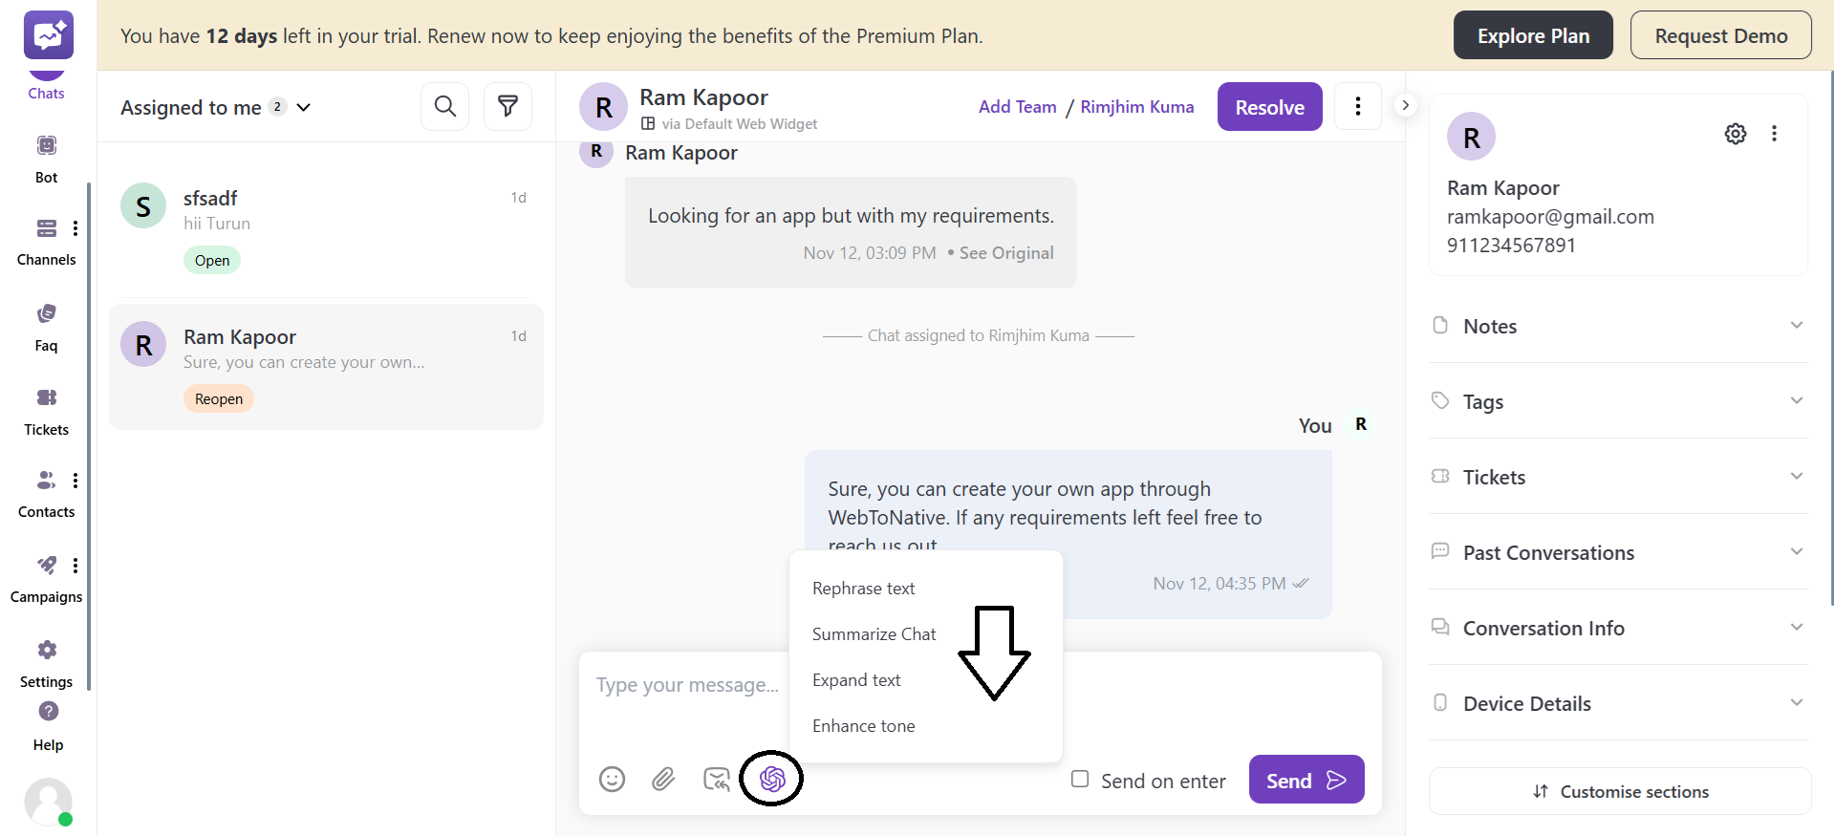
Task: Open the Channels panel
Action: [46, 239]
